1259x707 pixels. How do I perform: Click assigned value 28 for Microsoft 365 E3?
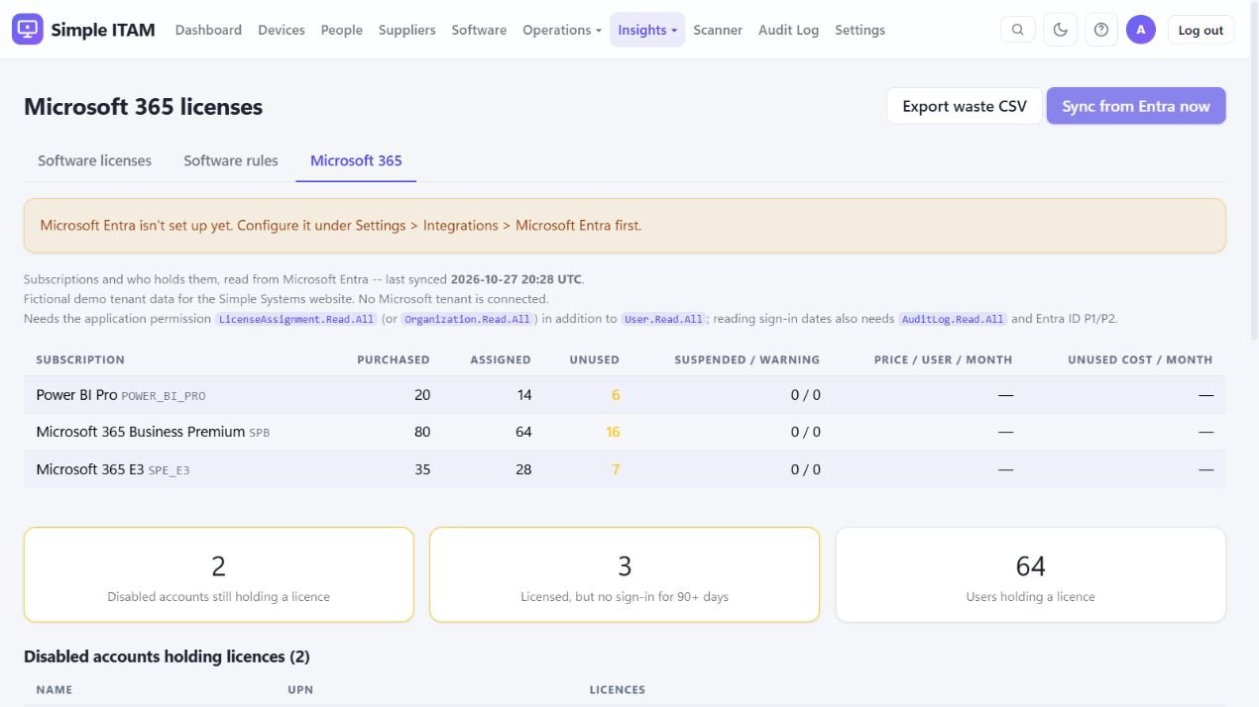click(x=523, y=469)
